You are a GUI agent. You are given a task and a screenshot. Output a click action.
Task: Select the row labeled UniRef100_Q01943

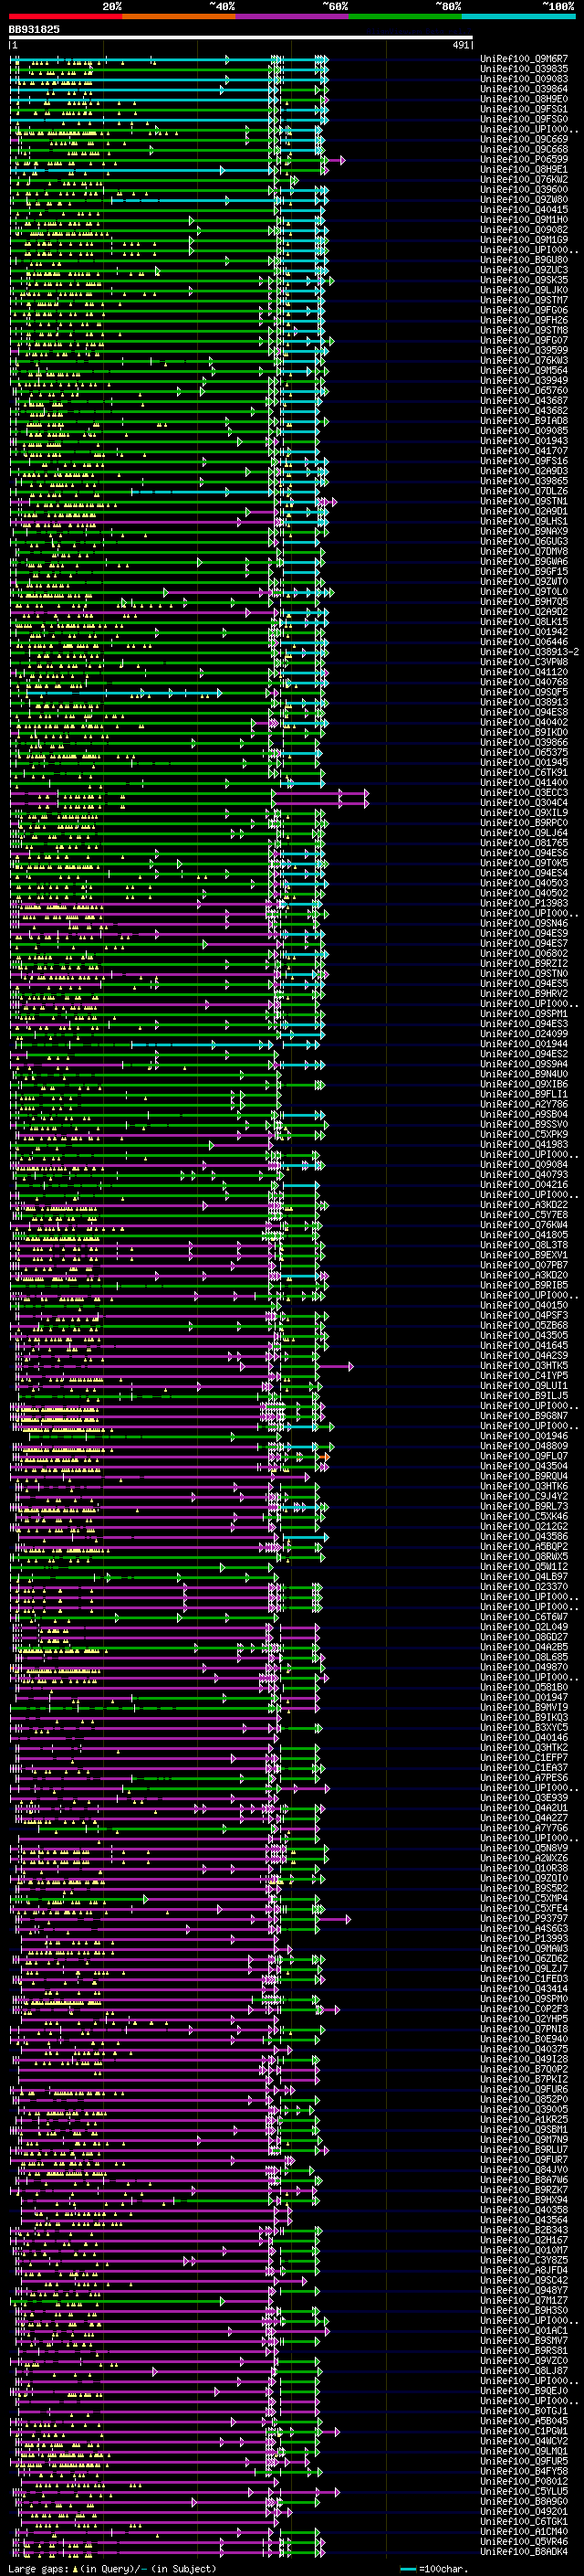pyautogui.click(x=524, y=441)
